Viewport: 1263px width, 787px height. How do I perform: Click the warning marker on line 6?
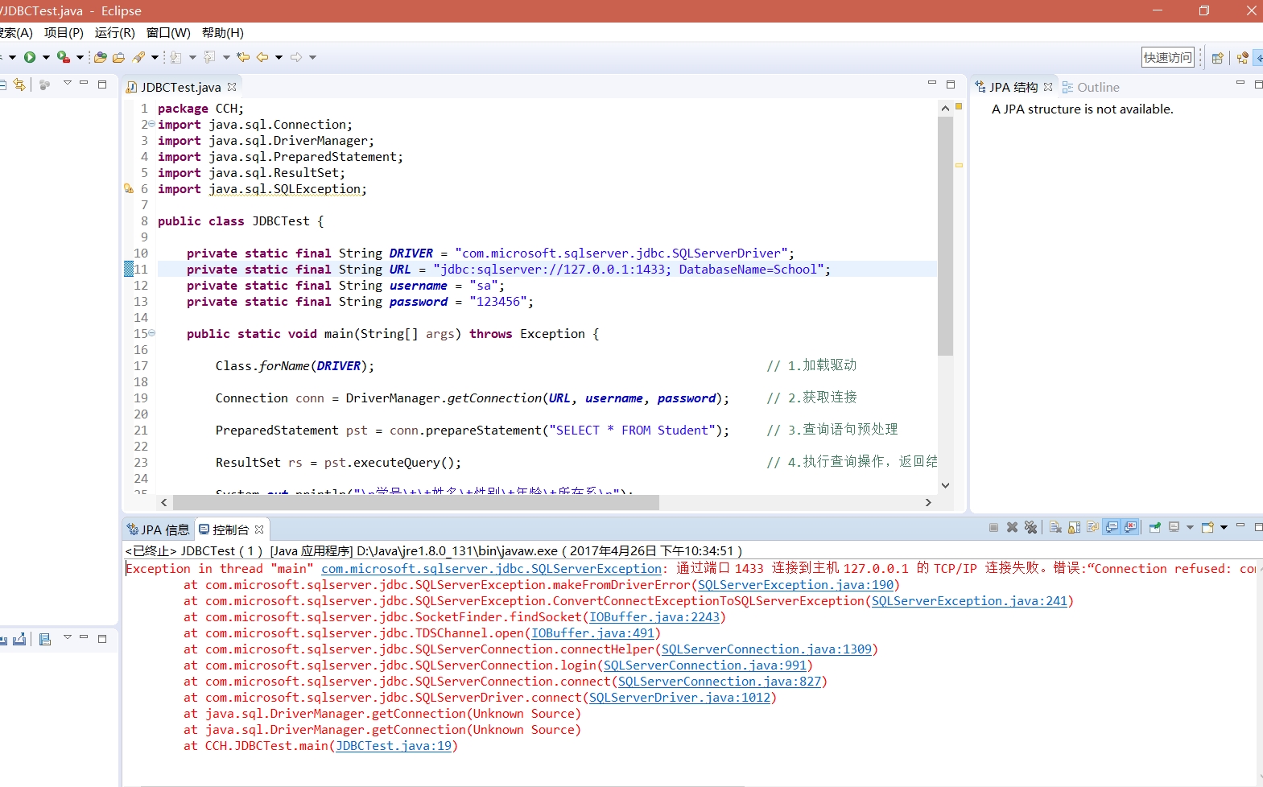128,189
